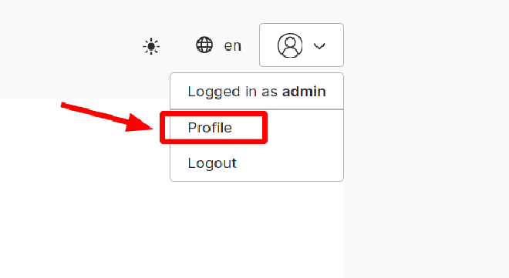The width and height of the screenshot is (509, 278).
Task: Click the blank space right of Profile
Action: (305, 128)
